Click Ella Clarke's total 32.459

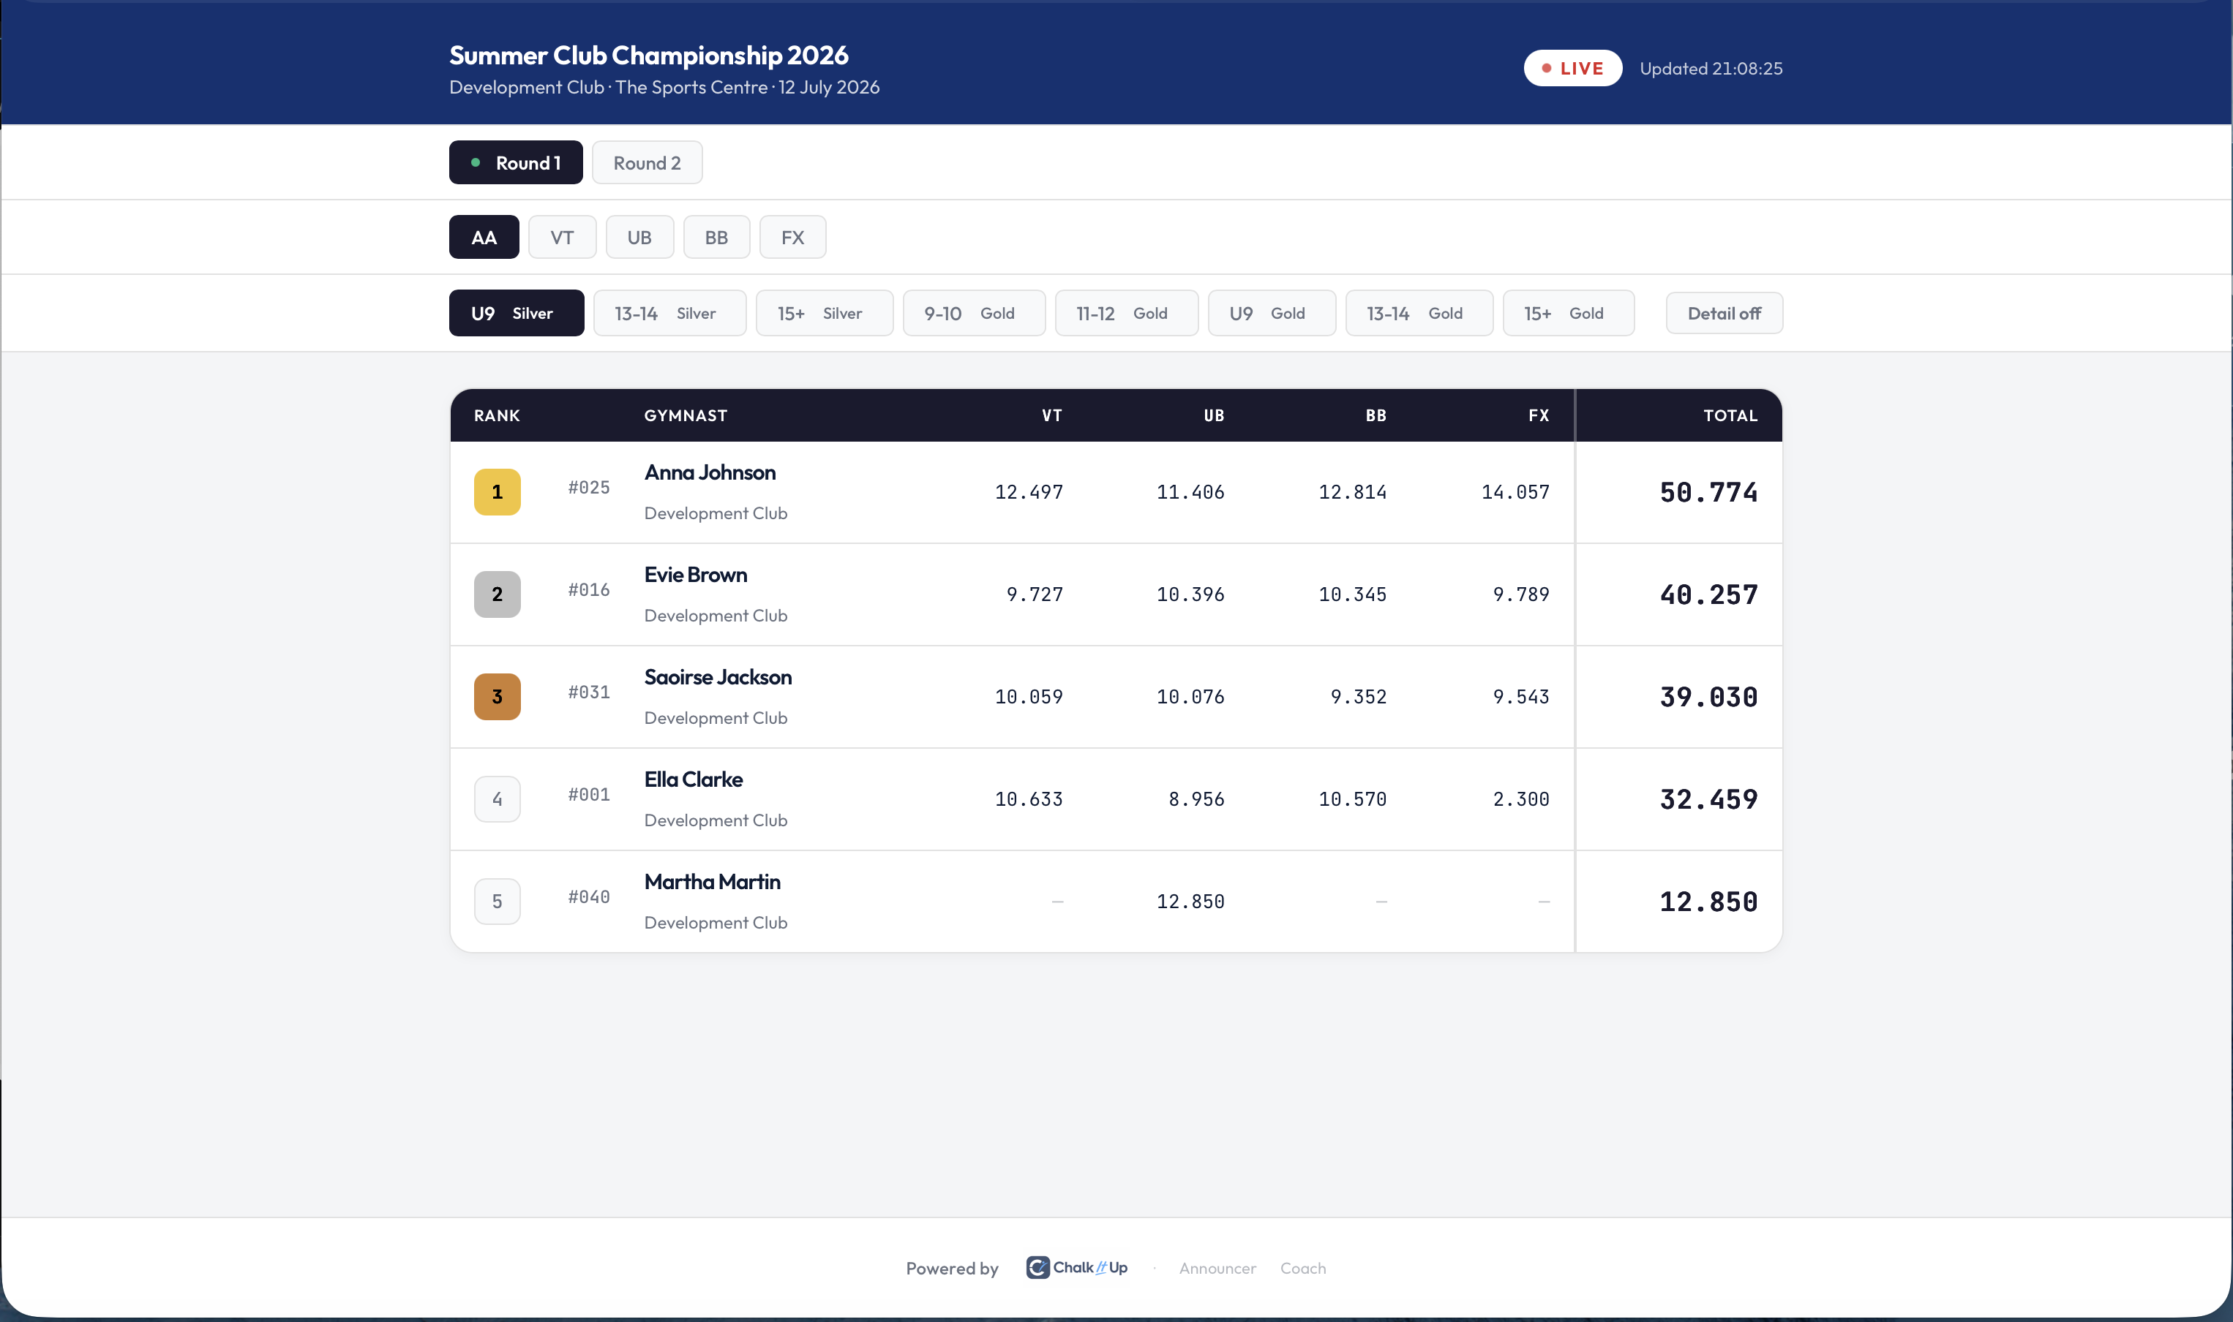(1708, 800)
